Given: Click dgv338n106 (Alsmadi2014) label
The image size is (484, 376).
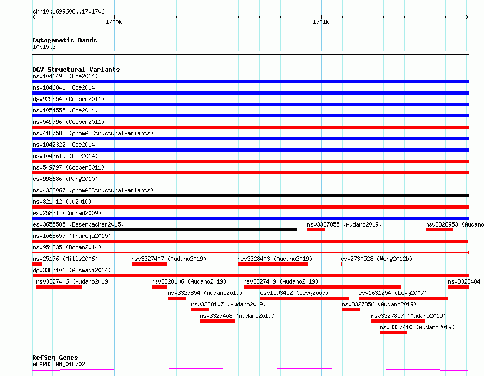Looking at the screenshot, I should coord(72,270).
